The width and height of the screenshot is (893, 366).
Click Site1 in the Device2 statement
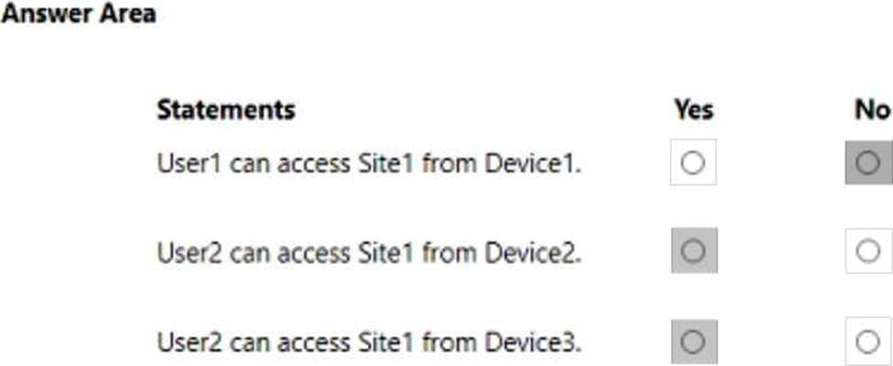pos(385,252)
